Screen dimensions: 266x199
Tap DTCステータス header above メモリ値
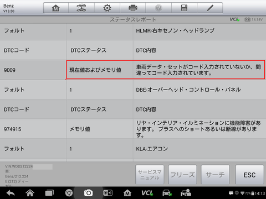88,109
